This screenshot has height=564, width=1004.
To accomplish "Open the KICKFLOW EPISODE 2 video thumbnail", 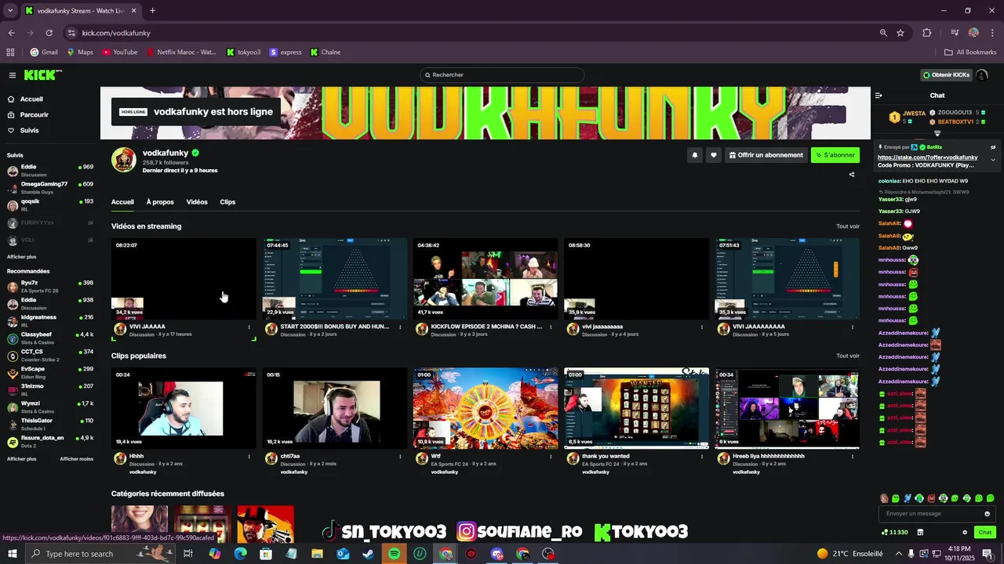I will (x=486, y=279).
